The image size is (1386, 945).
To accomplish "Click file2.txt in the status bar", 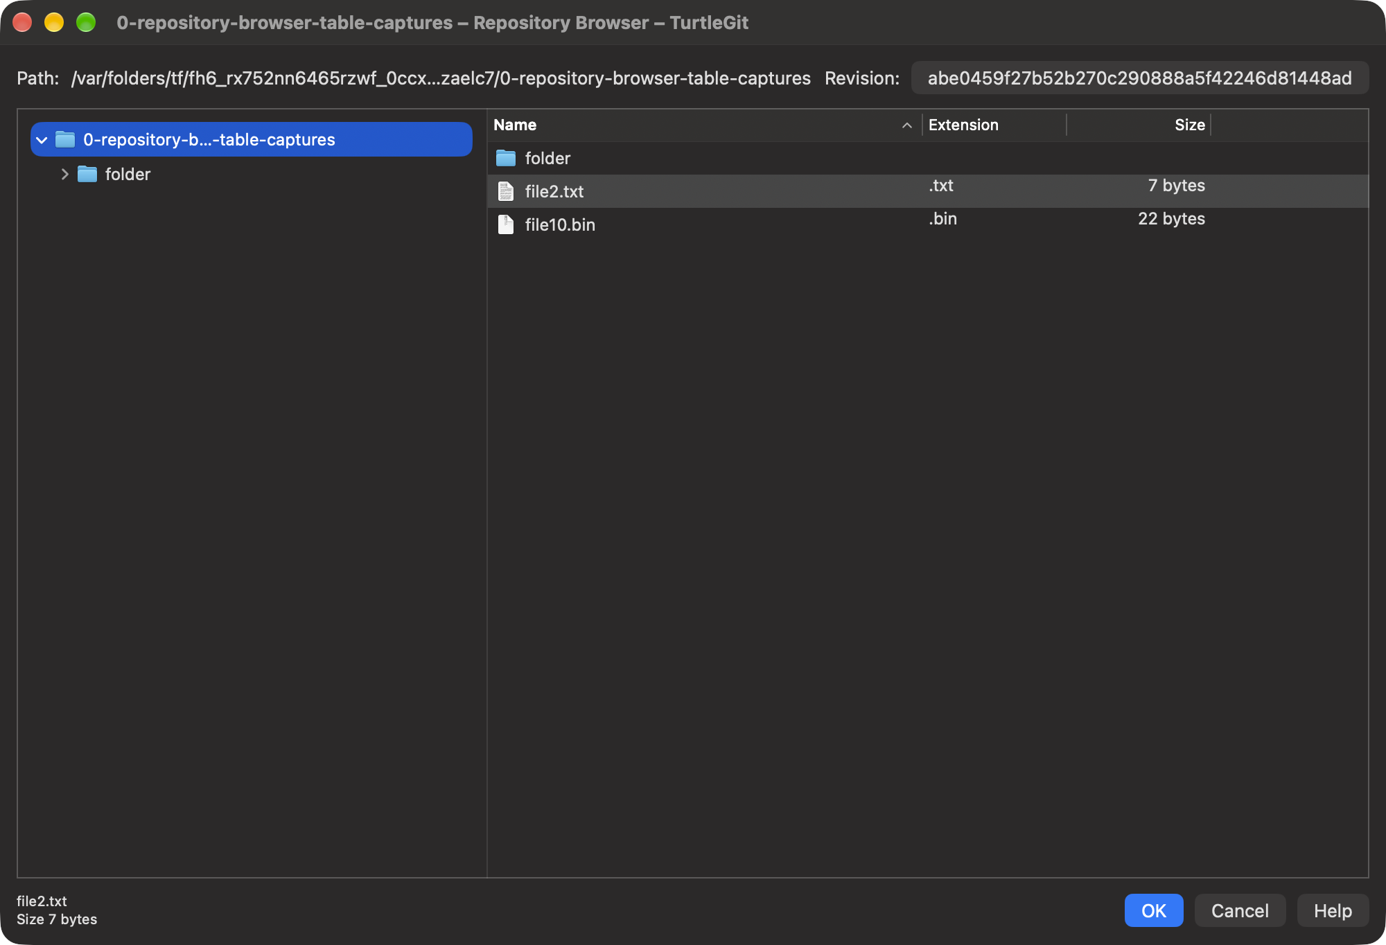I will [42, 901].
